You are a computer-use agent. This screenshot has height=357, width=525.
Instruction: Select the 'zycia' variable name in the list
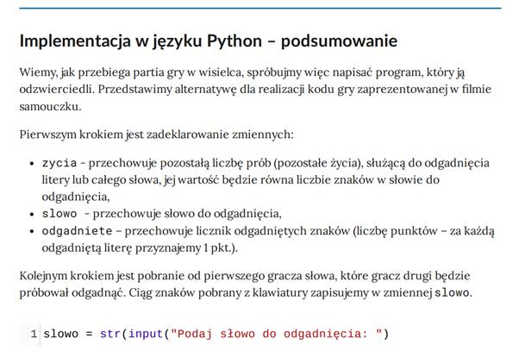59,163
